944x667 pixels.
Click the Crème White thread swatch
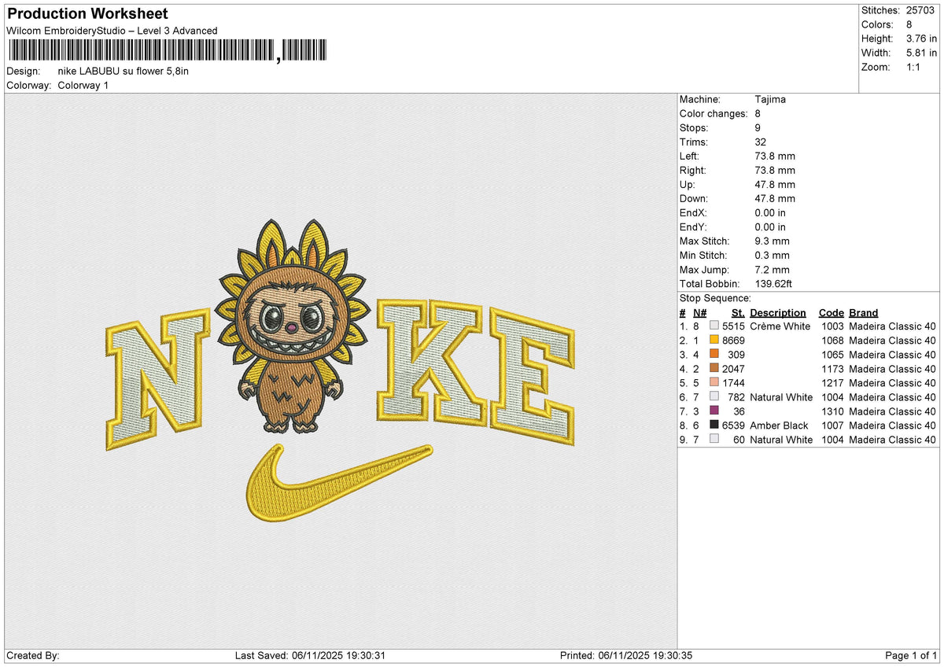point(714,326)
